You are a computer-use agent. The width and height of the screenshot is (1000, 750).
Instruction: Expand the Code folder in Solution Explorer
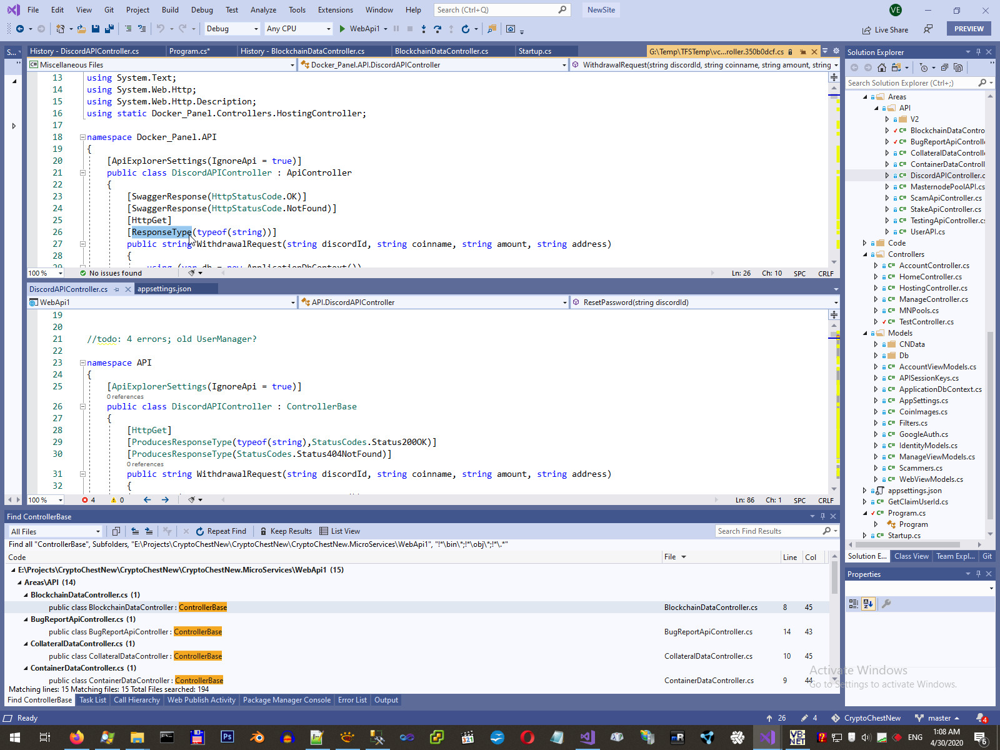[x=866, y=243]
